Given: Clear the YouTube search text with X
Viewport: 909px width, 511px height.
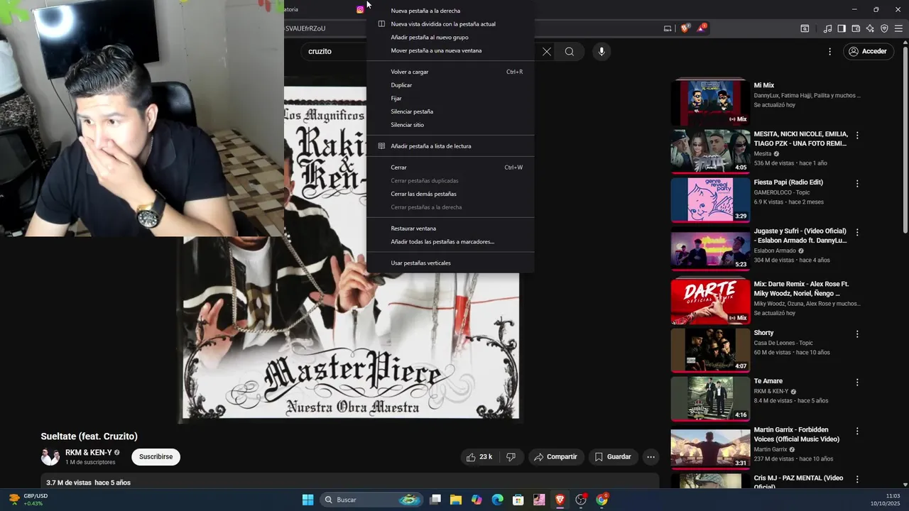Looking at the screenshot, I should pyautogui.click(x=547, y=51).
